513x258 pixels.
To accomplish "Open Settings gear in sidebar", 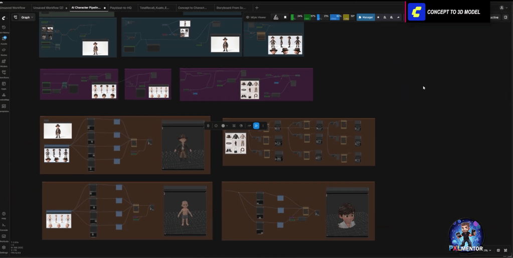I will [4, 249].
